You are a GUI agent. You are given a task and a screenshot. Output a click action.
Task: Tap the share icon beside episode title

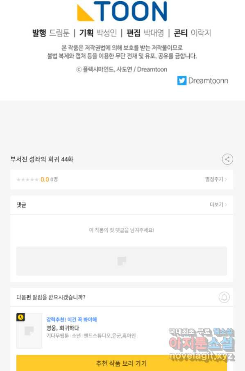coord(227,159)
